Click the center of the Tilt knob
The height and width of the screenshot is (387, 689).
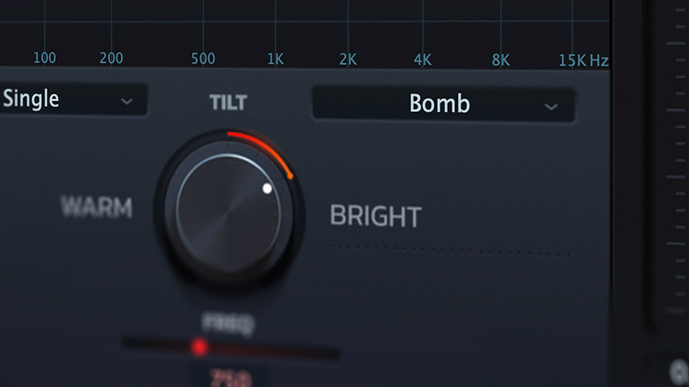coord(228,214)
